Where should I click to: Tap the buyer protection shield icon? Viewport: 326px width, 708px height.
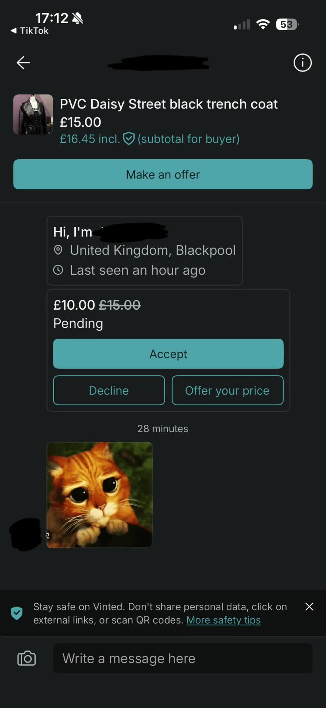pos(129,139)
